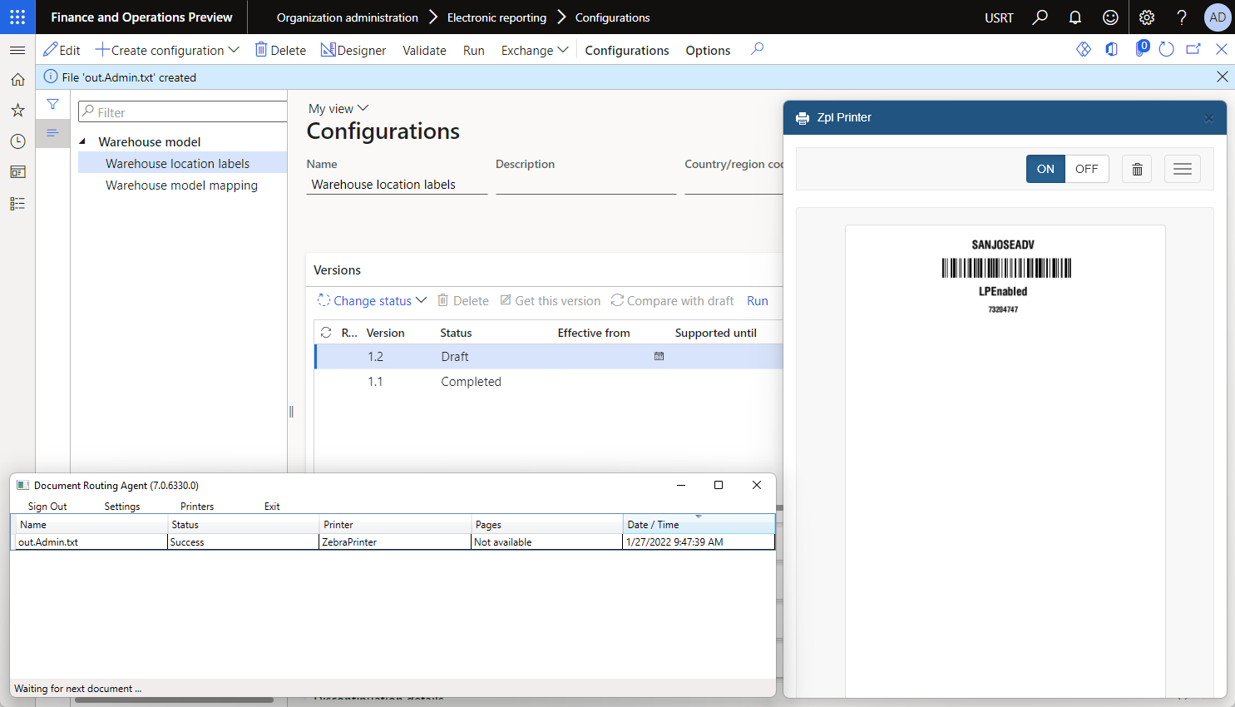The image size is (1235, 707).
Task: Click Organization administration breadcrumb
Action: pos(348,17)
